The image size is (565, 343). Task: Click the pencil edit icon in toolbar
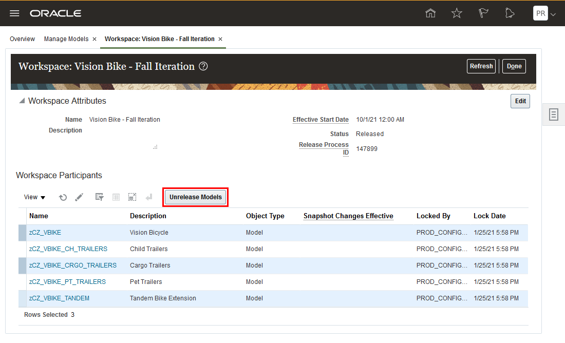coord(79,197)
